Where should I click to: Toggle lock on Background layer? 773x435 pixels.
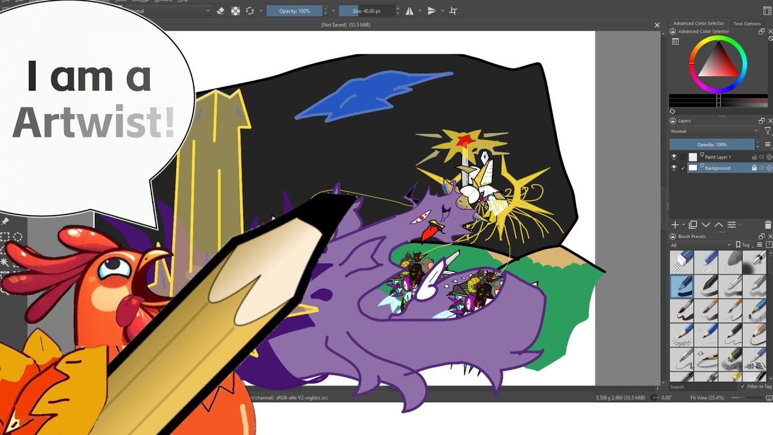[754, 168]
